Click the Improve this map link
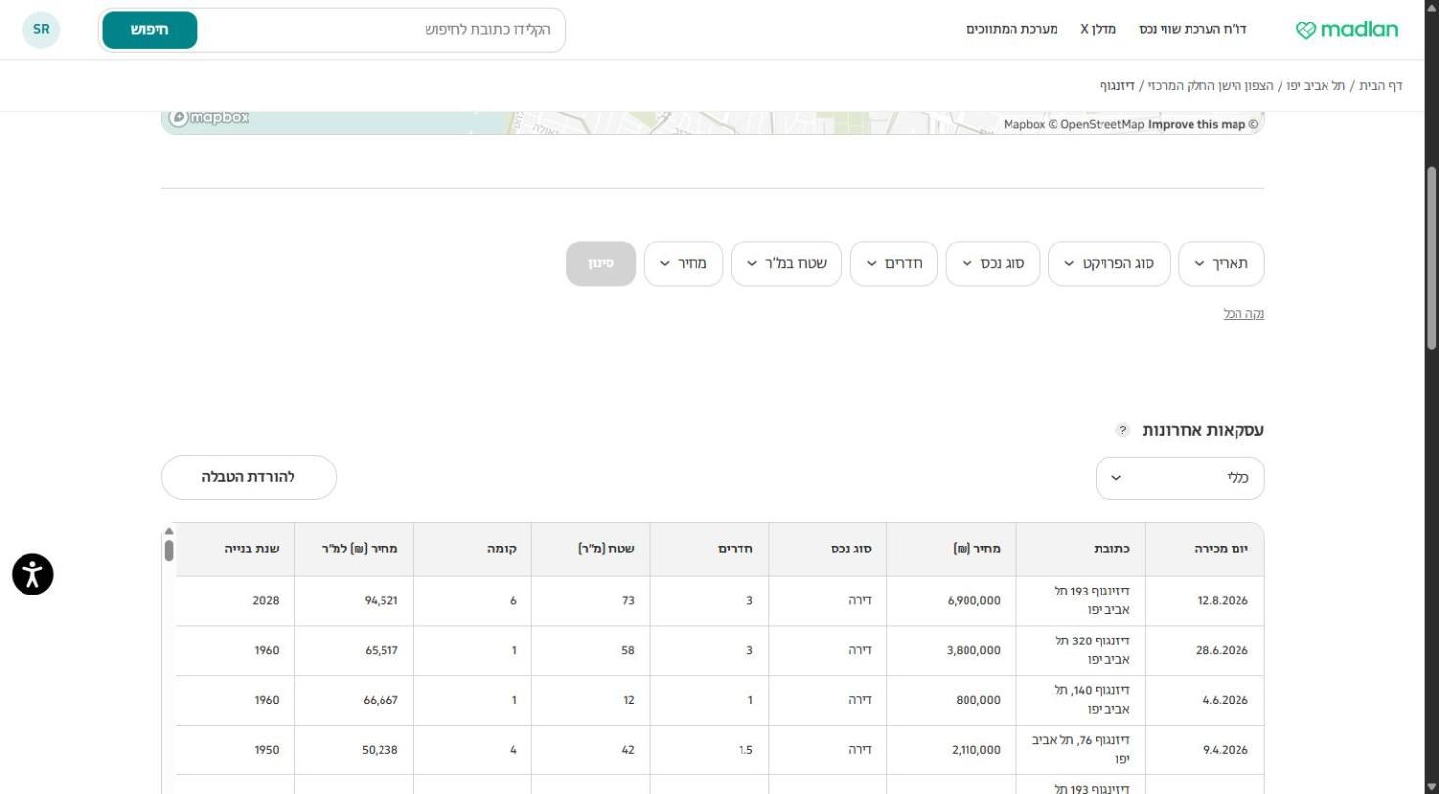Viewport: 1439px width, 794px height. click(x=1196, y=124)
